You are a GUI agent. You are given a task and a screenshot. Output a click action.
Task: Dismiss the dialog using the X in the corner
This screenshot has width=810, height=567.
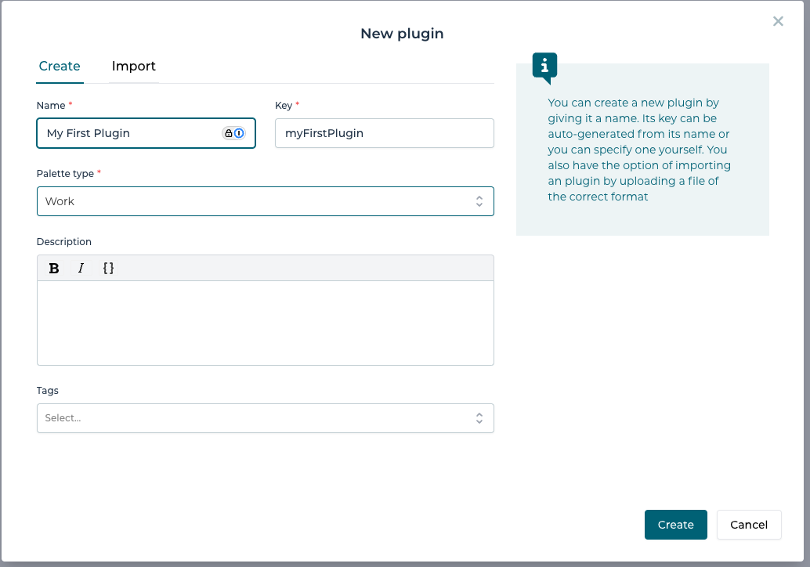(x=778, y=21)
